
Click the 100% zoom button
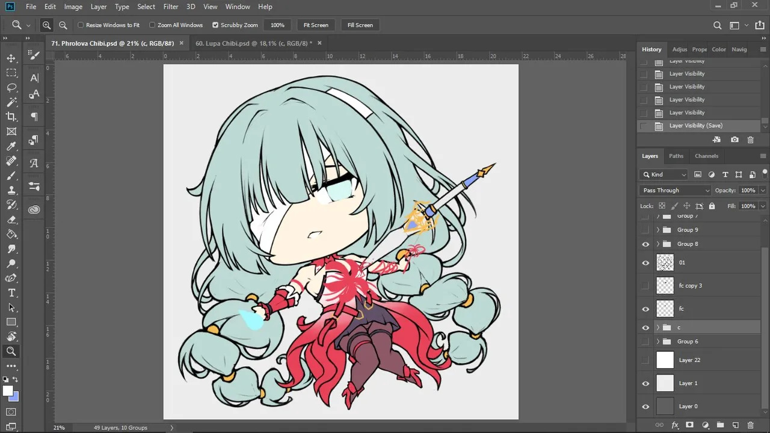click(x=277, y=25)
